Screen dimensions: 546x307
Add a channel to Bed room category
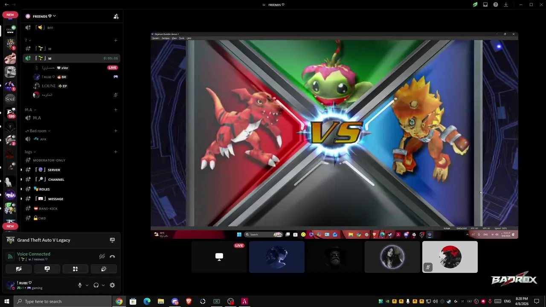[116, 131]
